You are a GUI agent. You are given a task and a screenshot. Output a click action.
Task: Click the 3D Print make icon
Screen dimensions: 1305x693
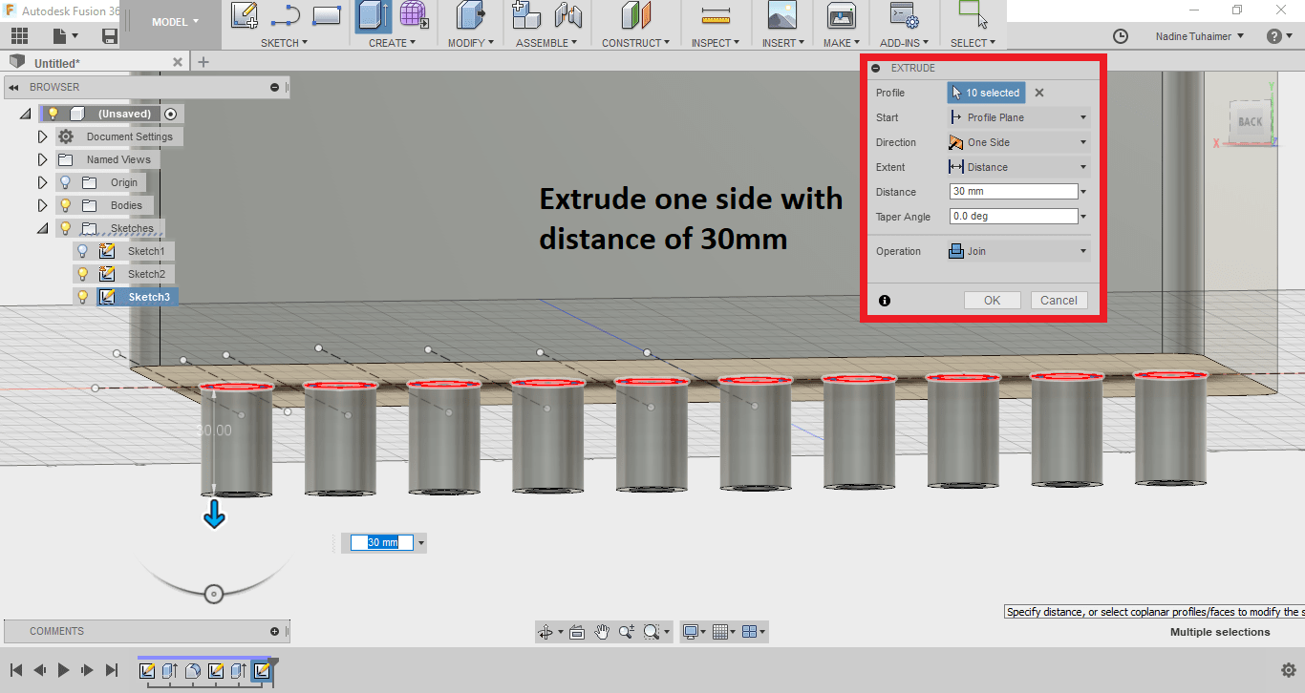click(x=841, y=15)
